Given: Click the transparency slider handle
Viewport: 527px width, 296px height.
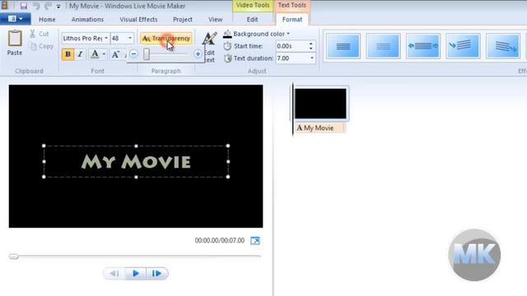Looking at the screenshot, I should (x=147, y=54).
